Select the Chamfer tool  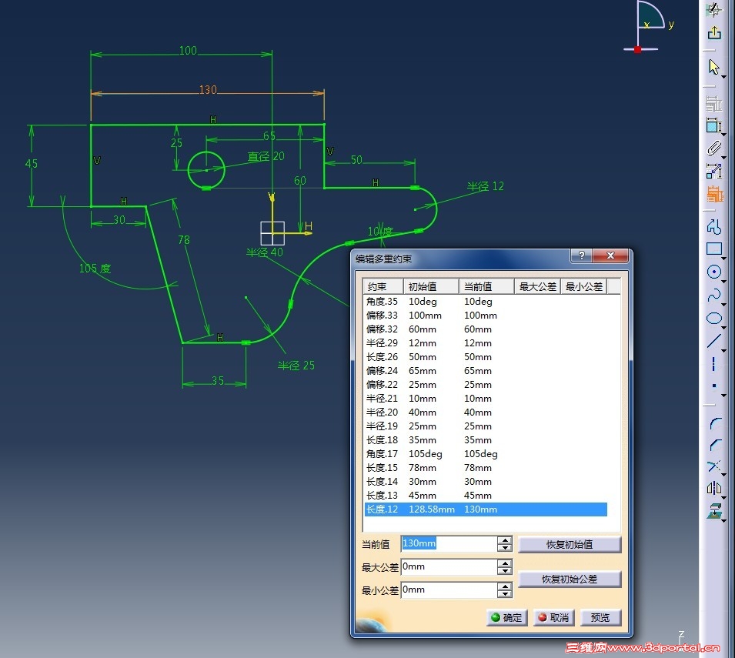(x=714, y=444)
